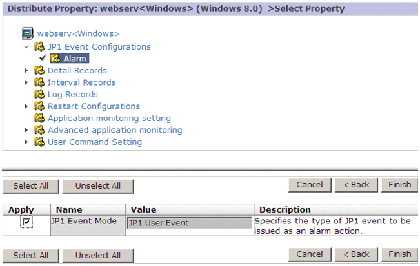
Task: Toggle the Apply checkbox for JP1 Event Mode
Action: [26, 222]
